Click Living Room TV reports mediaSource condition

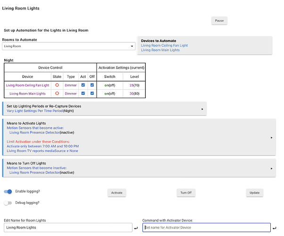pyautogui.click(x=42, y=151)
